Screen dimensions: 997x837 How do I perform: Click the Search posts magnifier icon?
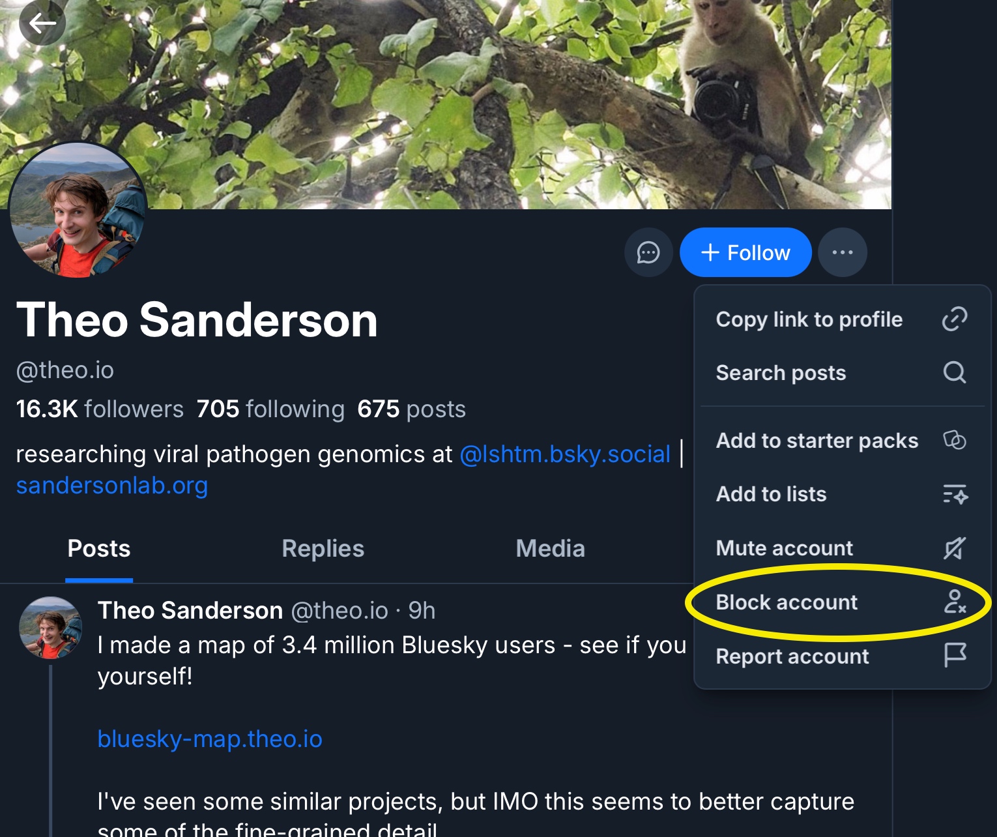pyautogui.click(x=955, y=372)
